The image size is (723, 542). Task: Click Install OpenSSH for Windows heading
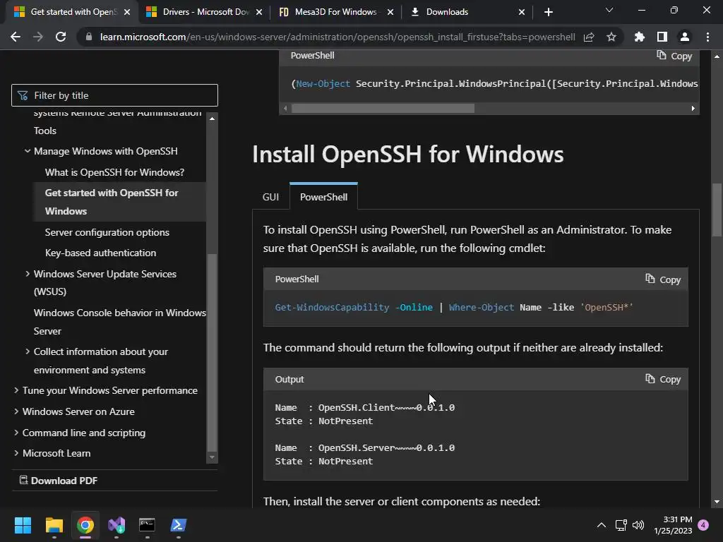[407, 154]
